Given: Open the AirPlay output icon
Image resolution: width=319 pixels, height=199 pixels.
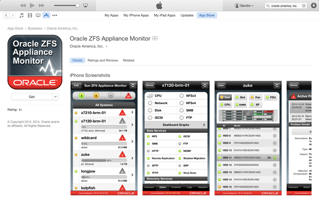Looking at the screenshot, I should [85, 5].
